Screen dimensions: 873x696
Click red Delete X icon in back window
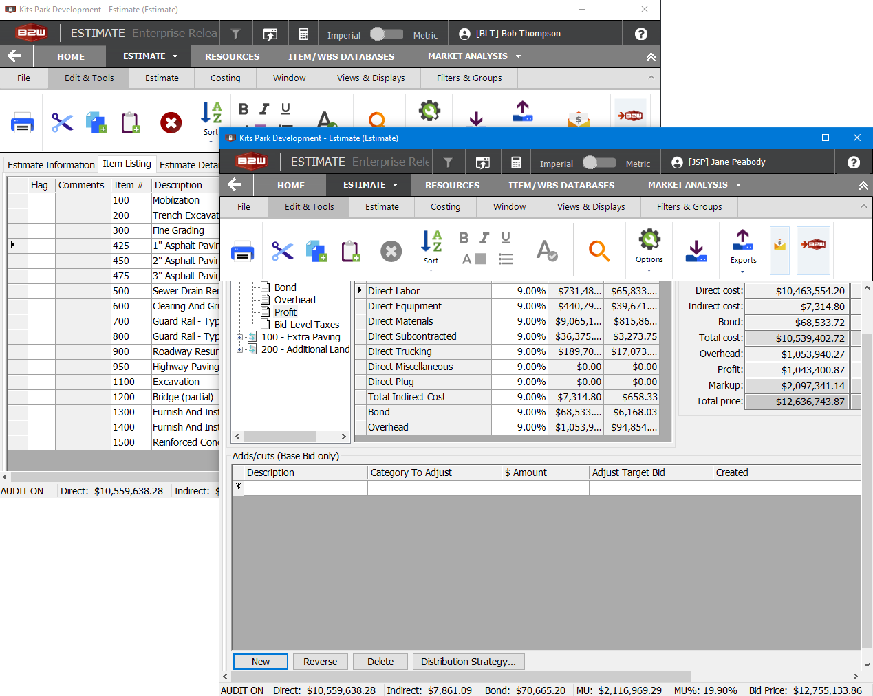click(171, 123)
